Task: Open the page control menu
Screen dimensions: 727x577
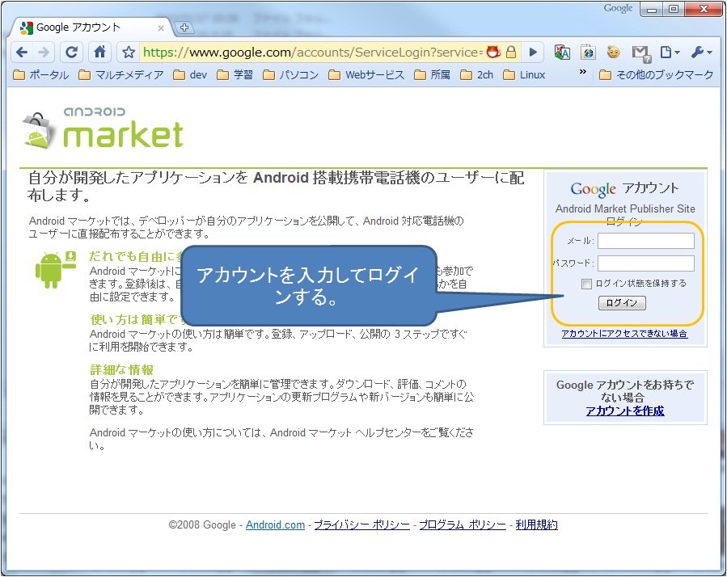Action: tap(670, 53)
